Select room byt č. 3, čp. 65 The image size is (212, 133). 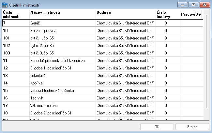click(x=103, y=53)
